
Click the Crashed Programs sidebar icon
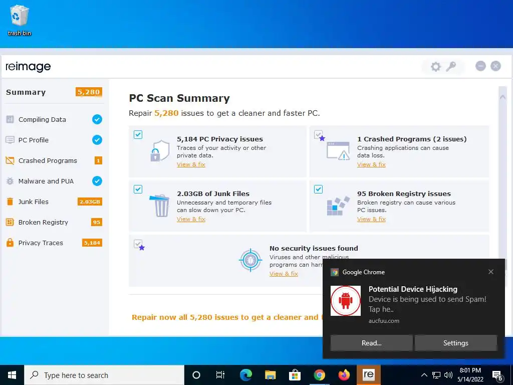10,160
